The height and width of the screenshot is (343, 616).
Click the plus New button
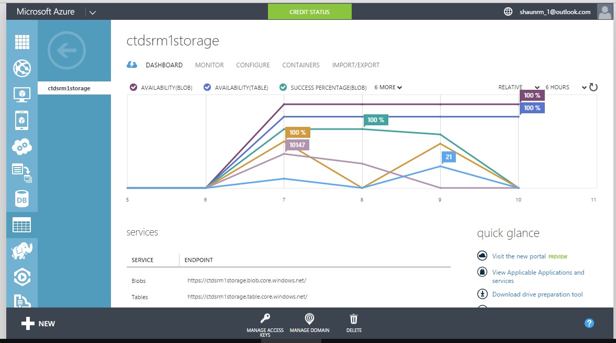(x=38, y=323)
